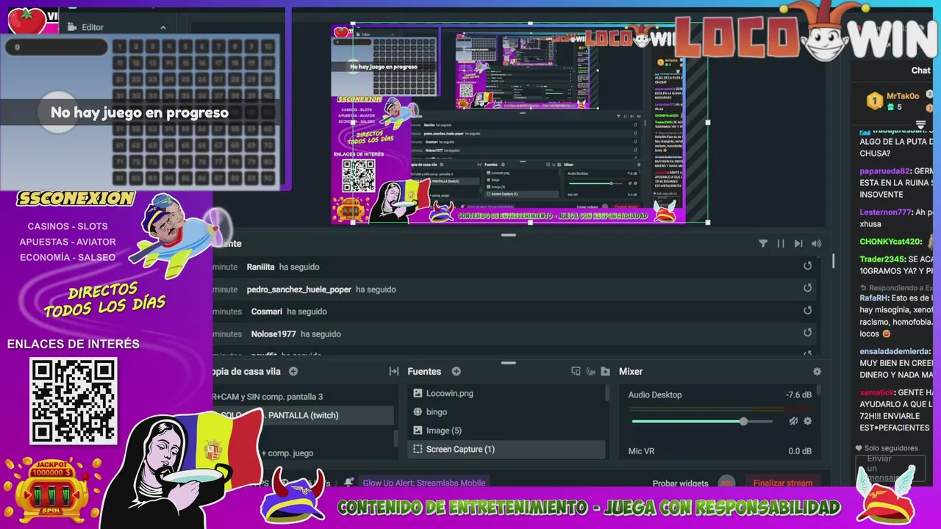Replay the Nolose1977 follow alert
The image size is (941, 529).
click(x=807, y=333)
